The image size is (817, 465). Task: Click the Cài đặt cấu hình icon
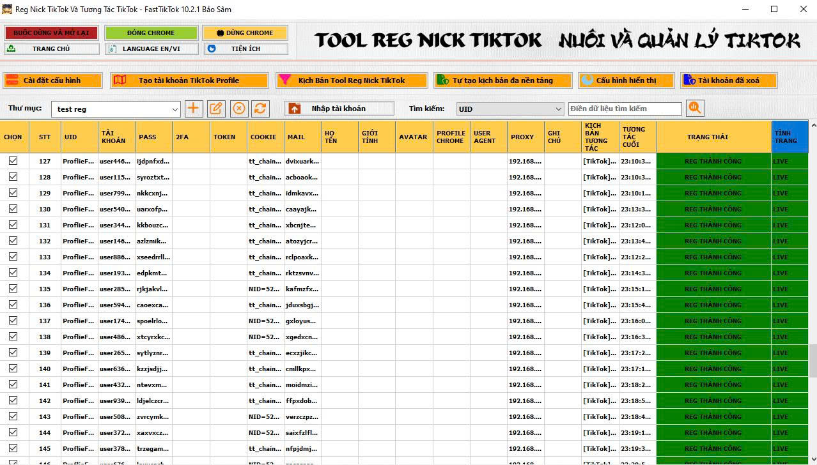click(12, 80)
